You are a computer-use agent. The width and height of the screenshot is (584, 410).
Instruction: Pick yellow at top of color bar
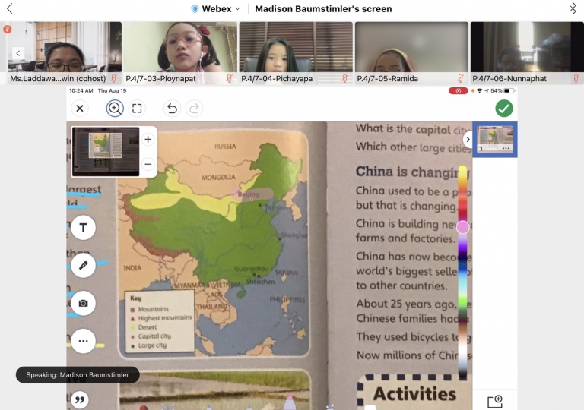coord(462,170)
